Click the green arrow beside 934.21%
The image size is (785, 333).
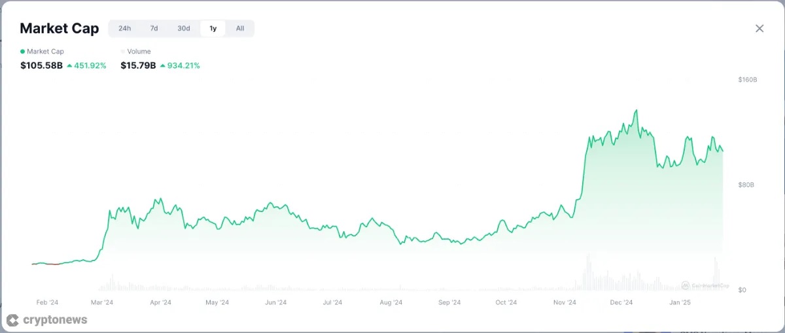(x=163, y=66)
